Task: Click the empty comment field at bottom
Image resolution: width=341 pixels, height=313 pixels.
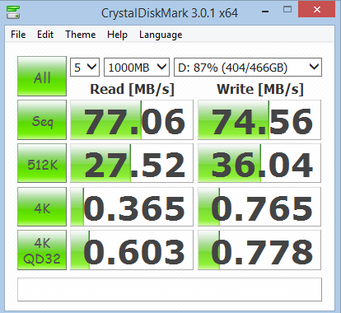Action: point(170,290)
